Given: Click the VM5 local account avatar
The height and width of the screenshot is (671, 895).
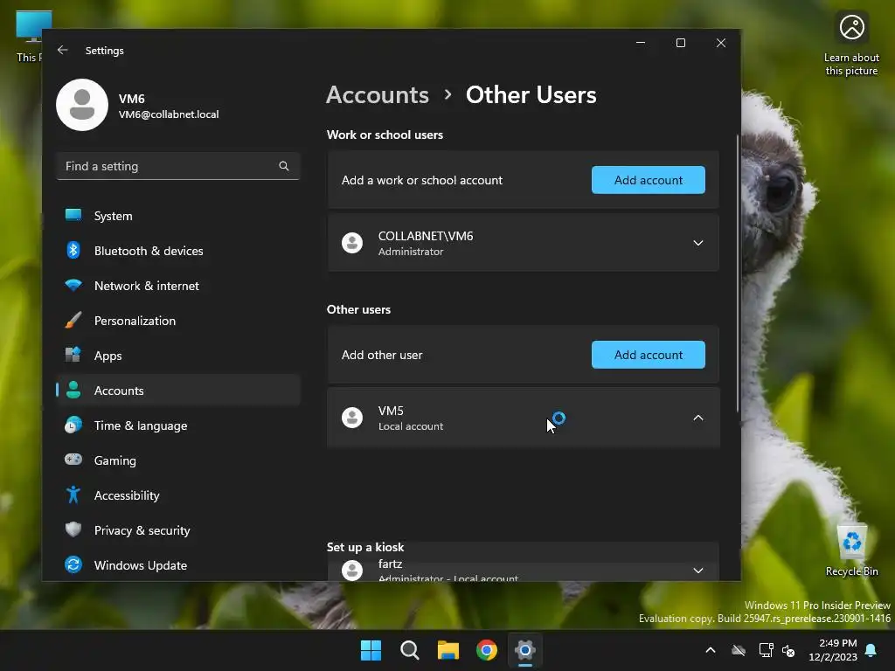Looking at the screenshot, I should [x=352, y=418].
